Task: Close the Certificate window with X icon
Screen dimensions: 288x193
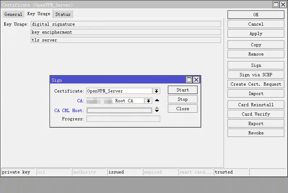Action: [283, 5]
